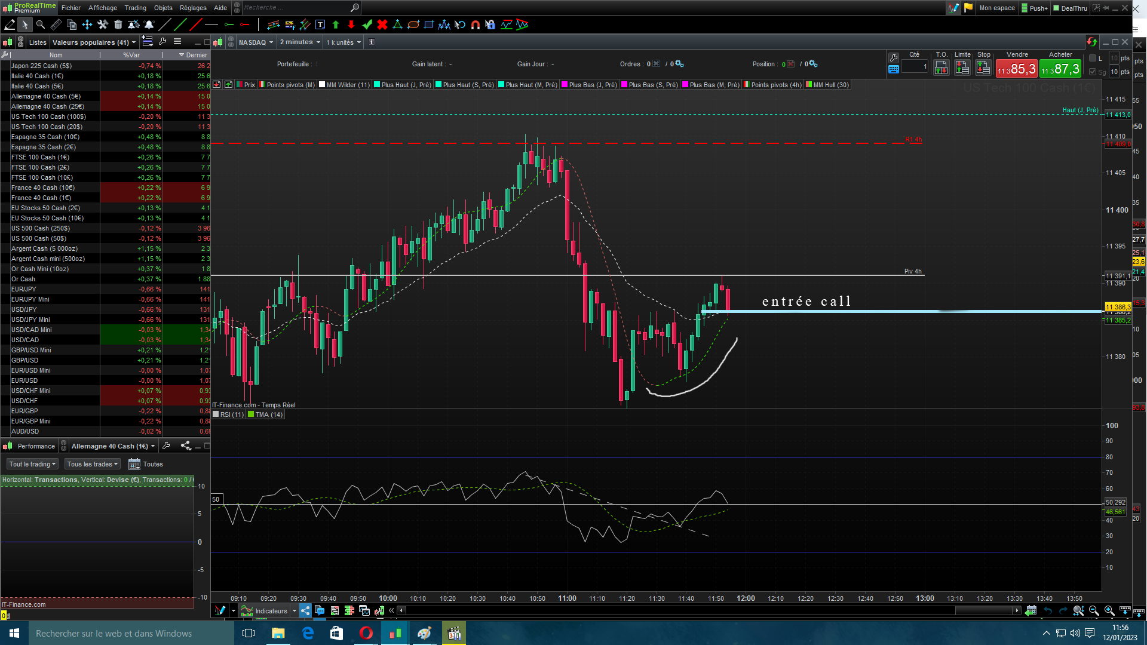Toggle the MM Hull (30) indicator label
The image size is (1147, 645).
[830, 85]
